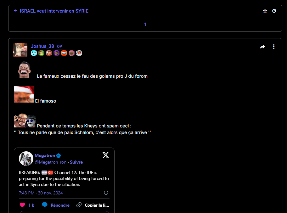
Task: Click the tweet text starting 'BREAKING:'
Action: [x=64, y=178]
